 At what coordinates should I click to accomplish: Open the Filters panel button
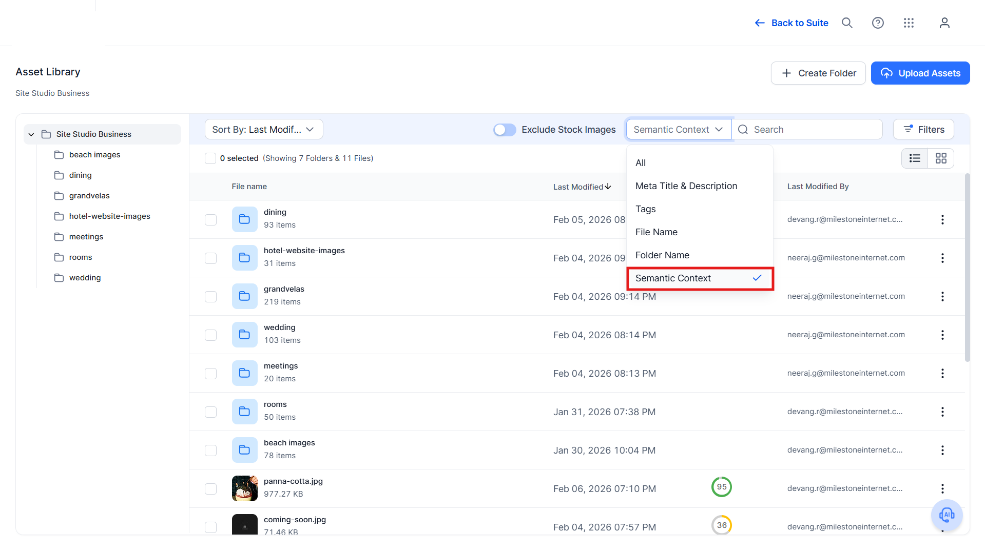click(923, 130)
